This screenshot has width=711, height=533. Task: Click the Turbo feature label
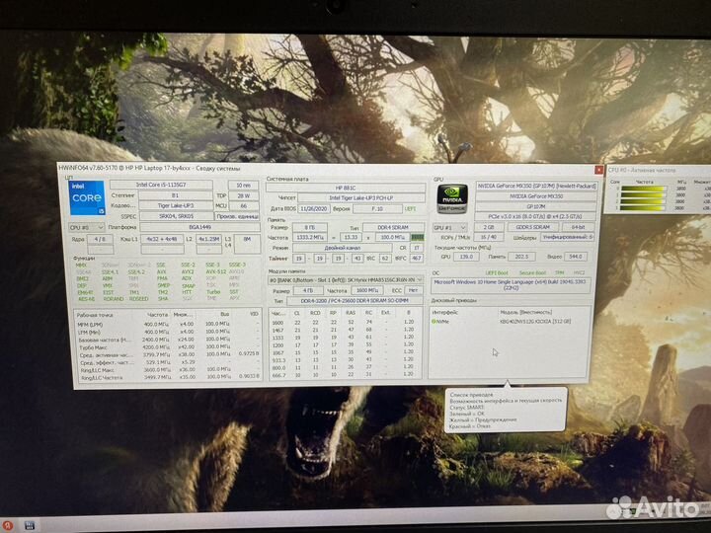[213, 292]
